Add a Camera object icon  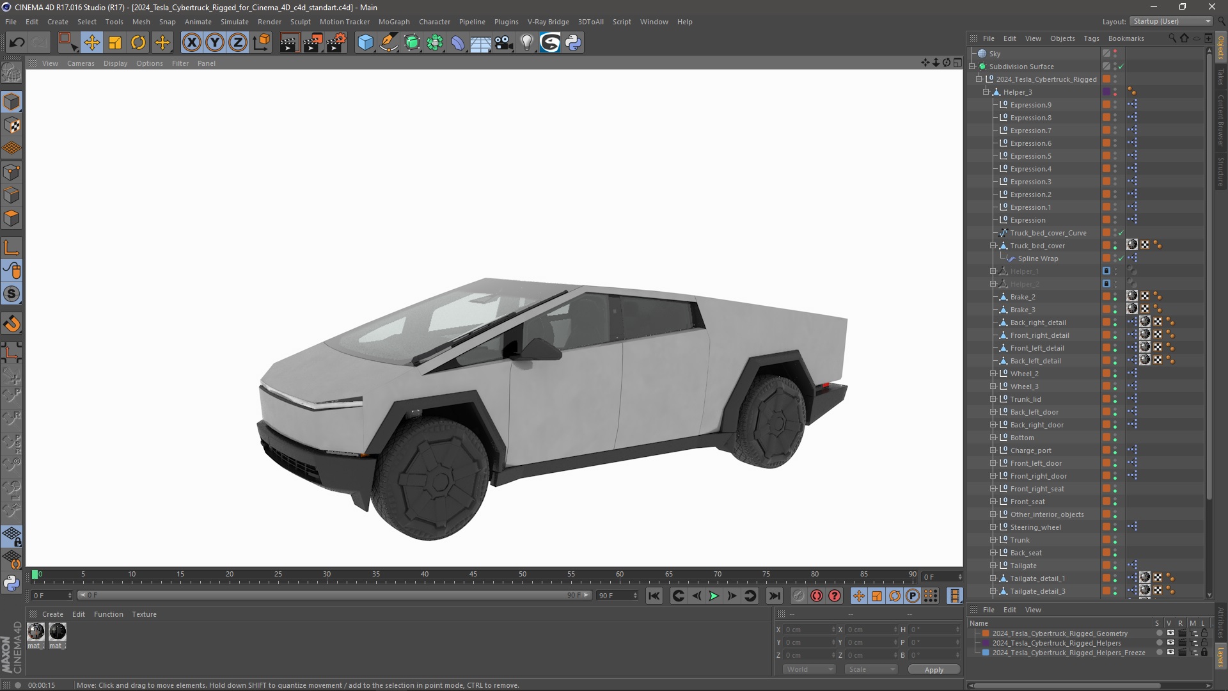504,43
